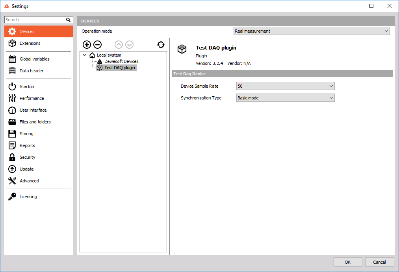
Task: Click the refresh devices icon
Action: tap(161, 45)
